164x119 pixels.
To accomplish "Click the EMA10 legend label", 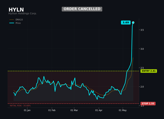I will (19, 20).
